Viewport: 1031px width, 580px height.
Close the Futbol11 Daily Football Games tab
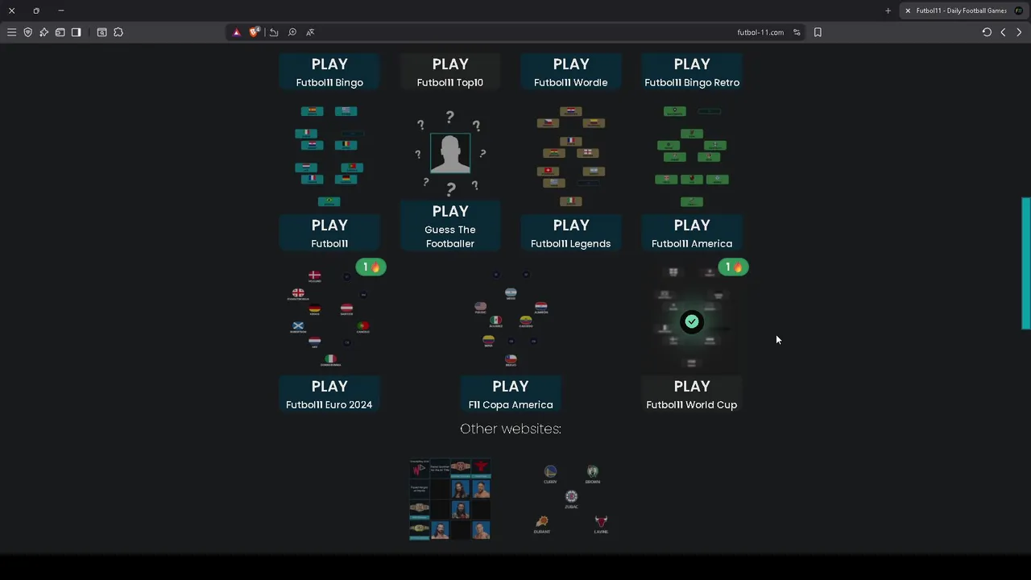[x=908, y=10]
